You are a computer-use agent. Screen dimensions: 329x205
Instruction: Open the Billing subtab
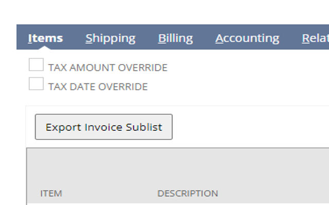coord(175,39)
